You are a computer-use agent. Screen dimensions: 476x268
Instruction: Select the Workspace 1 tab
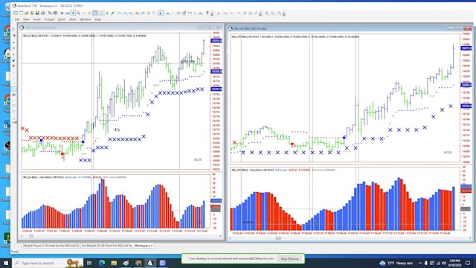[x=144, y=246]
